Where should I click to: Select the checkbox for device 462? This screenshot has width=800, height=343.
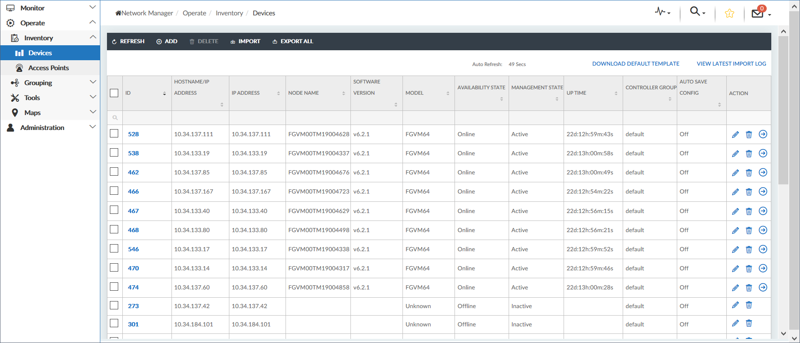pyautogui.click(x=114, y=172)
